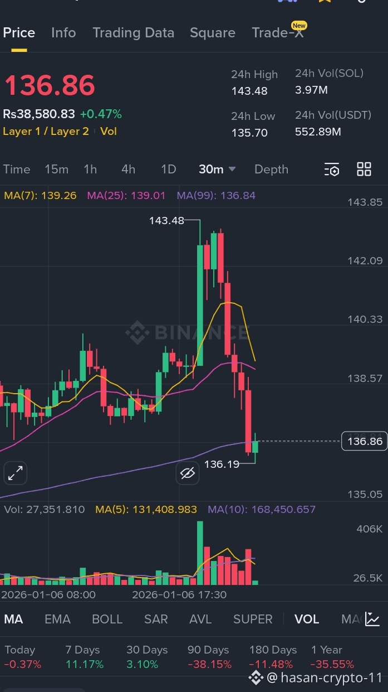Open the Square tab

pyautogui.click(x=213, y=33)
